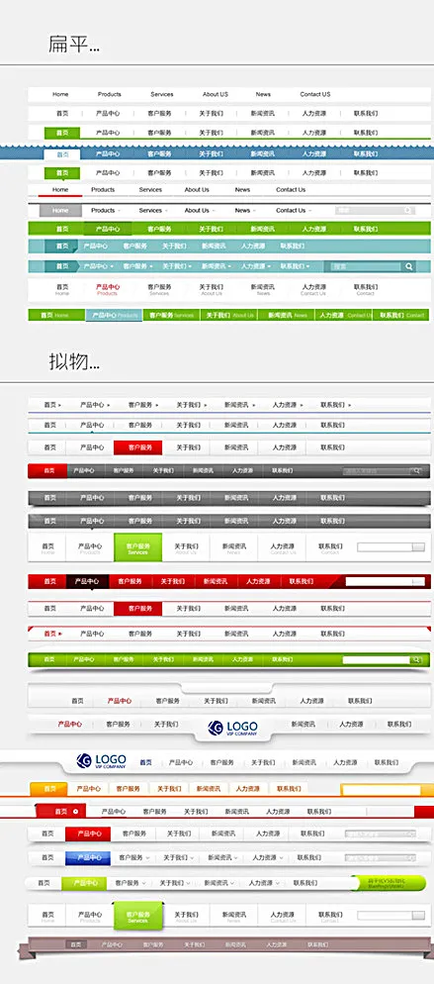
Task: Click magnifier icon in grey-Home English bar
Action: [407, 211]
